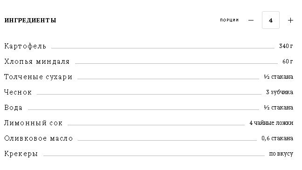Click the 340 г potato quantity
This screenshot has height=170, width=302.
click(x=286, y=46)
